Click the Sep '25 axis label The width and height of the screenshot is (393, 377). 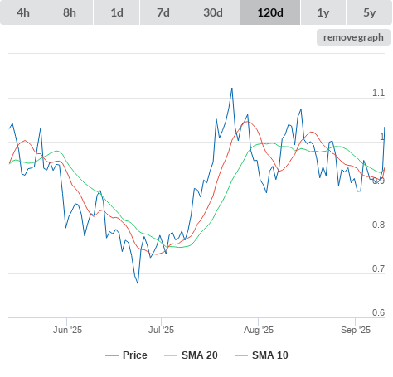pos(356,330)
